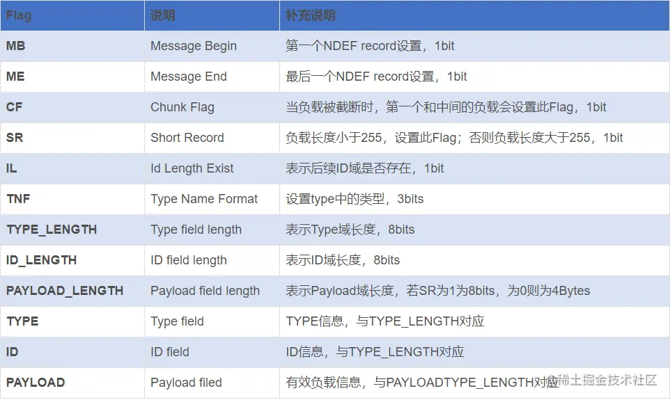Click the '设置type中的类型，3bits' cell

[475, 200]
